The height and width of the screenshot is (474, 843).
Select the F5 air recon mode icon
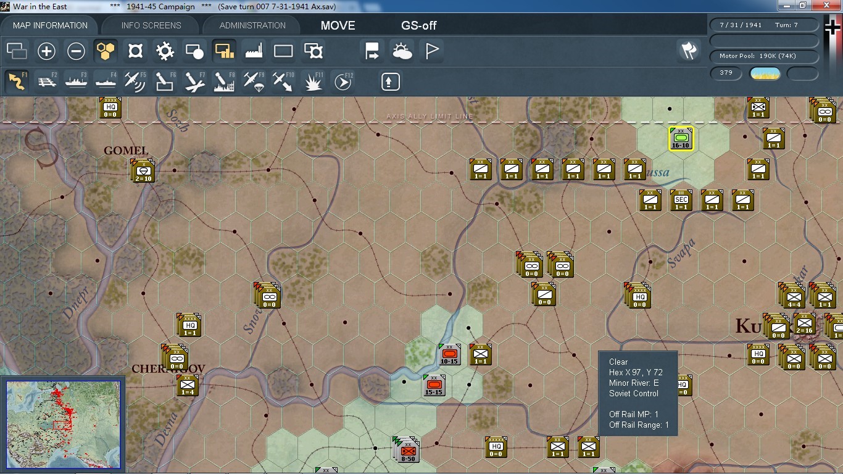click(x=135, y=81)
